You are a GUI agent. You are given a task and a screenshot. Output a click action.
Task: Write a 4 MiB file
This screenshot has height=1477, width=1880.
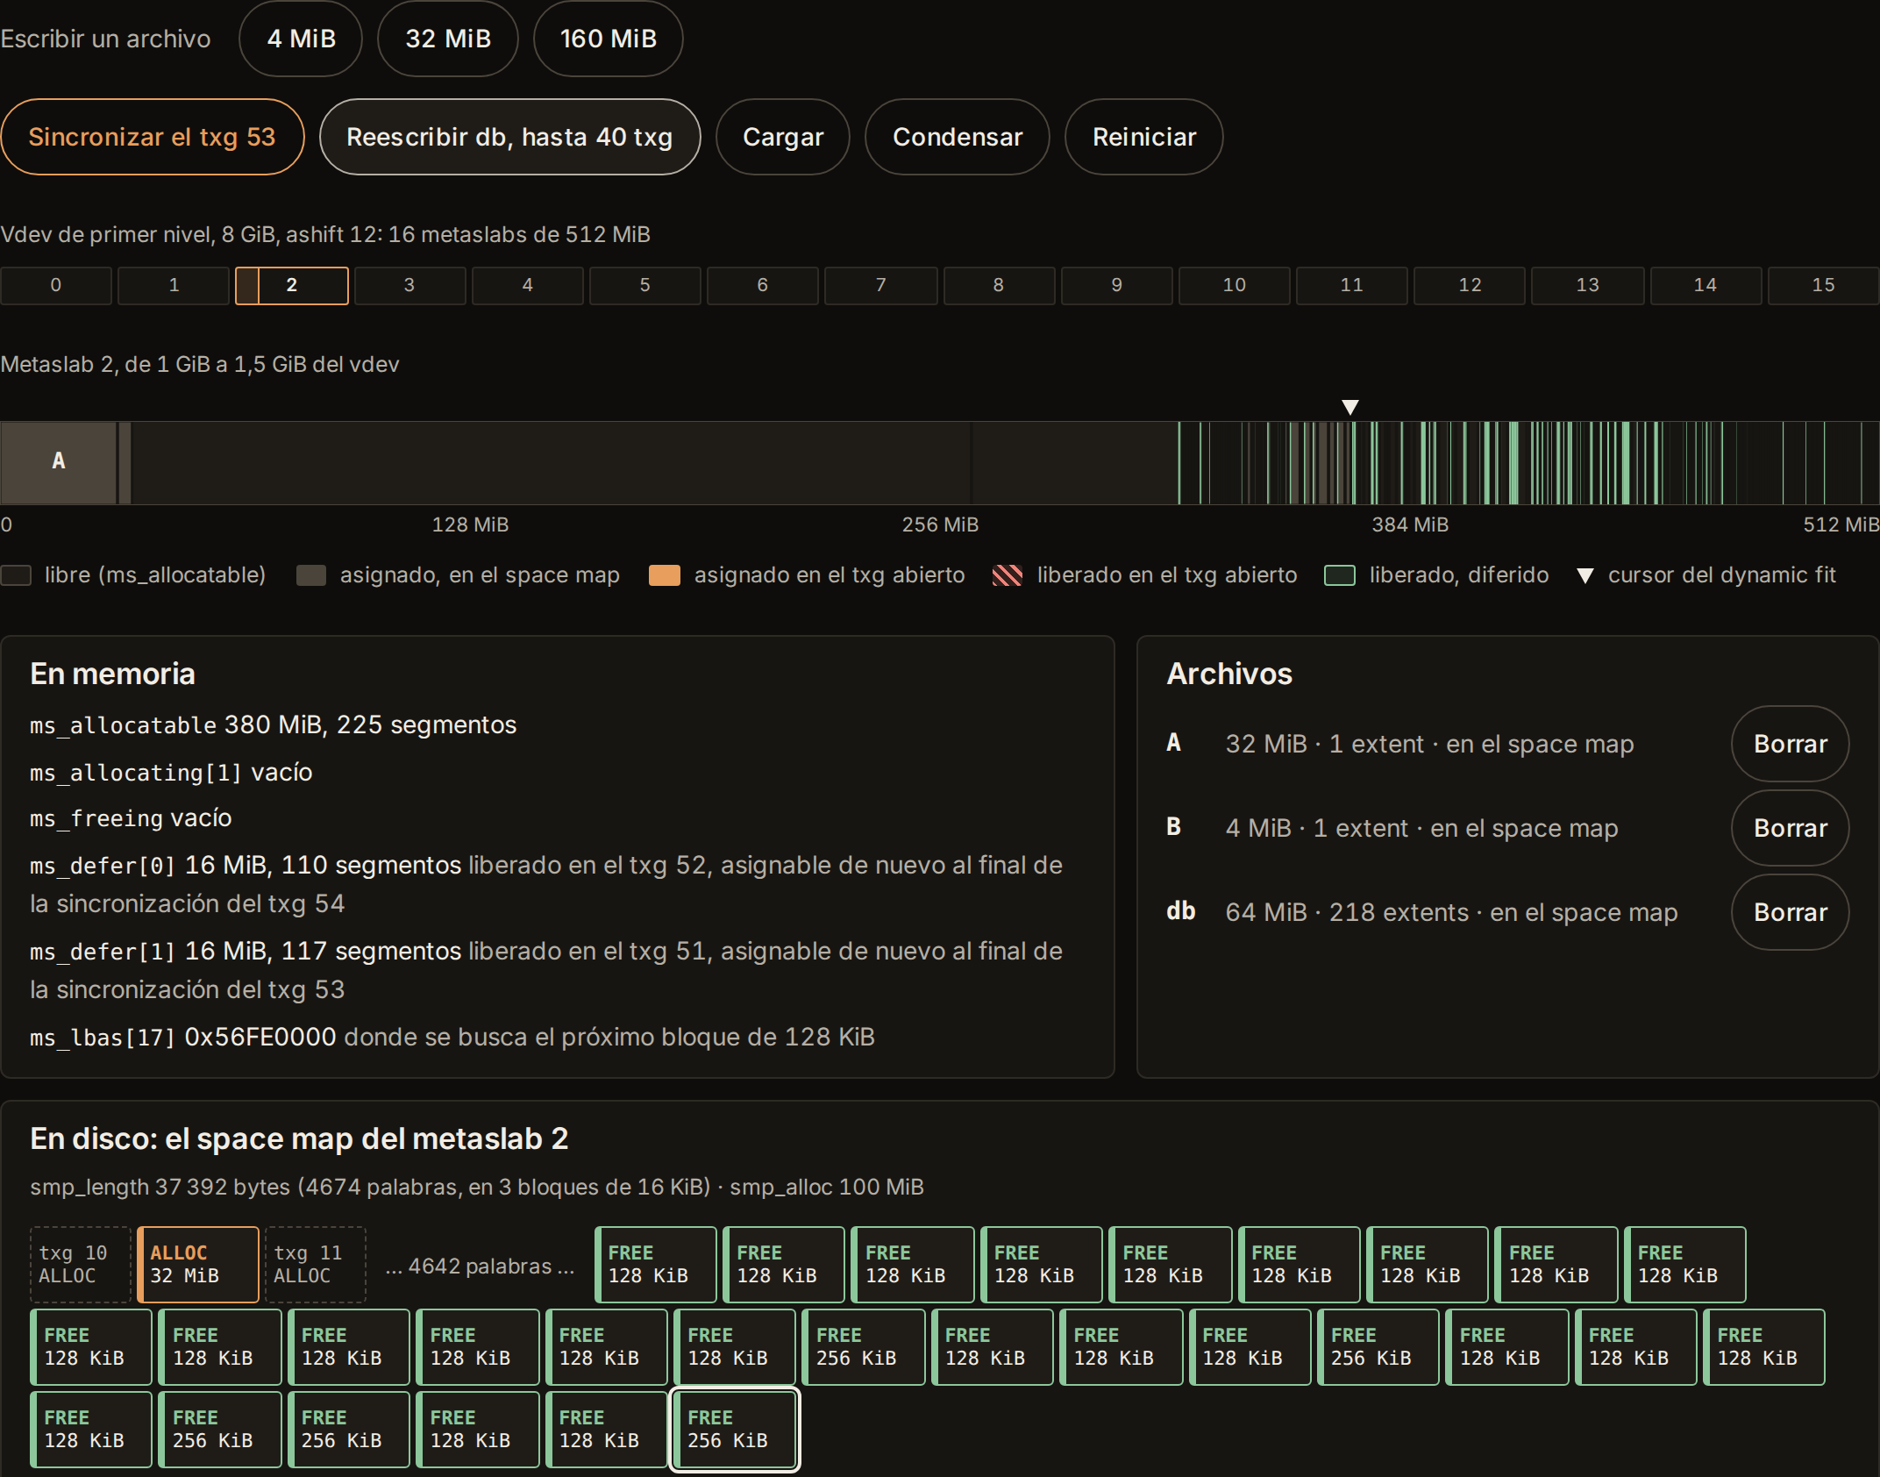[x=301, y=39]
